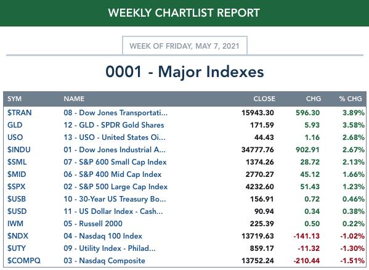Click Dow Jones Transportation name link
This screenshot has height=270, width=369.
(x=116, y=113)
